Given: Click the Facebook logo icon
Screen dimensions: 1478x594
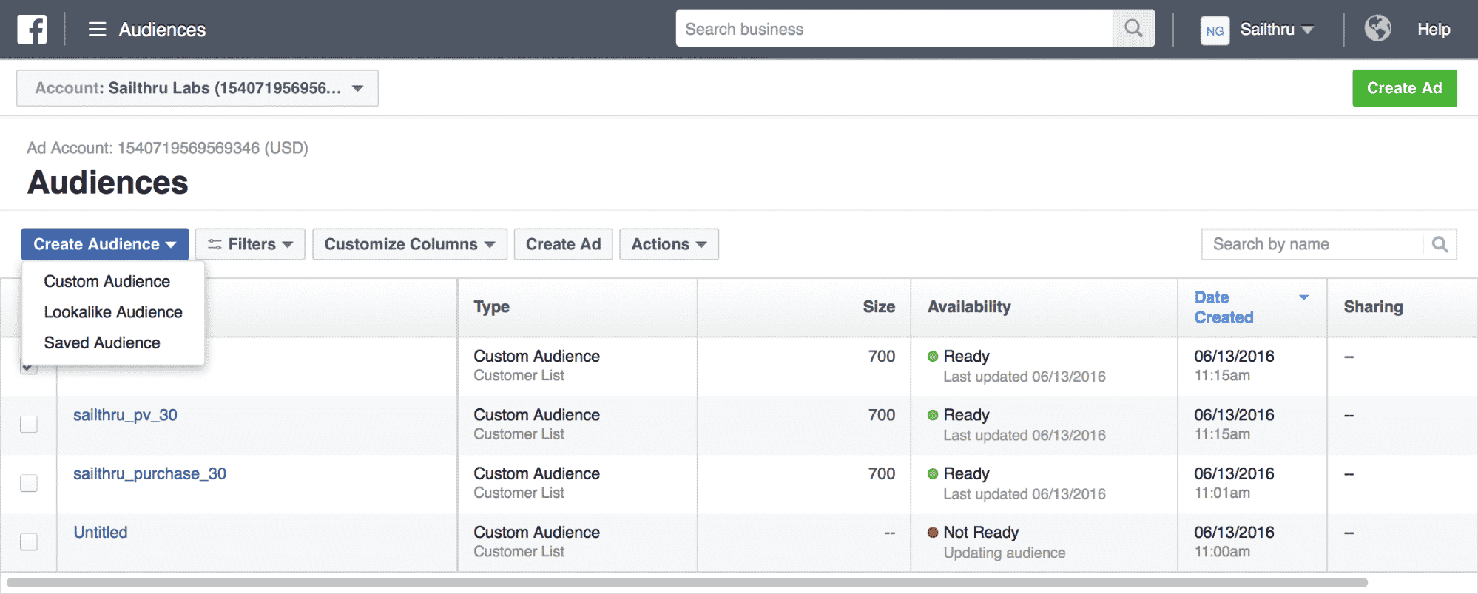Looking at the screenshot, I should click(32, 30).
